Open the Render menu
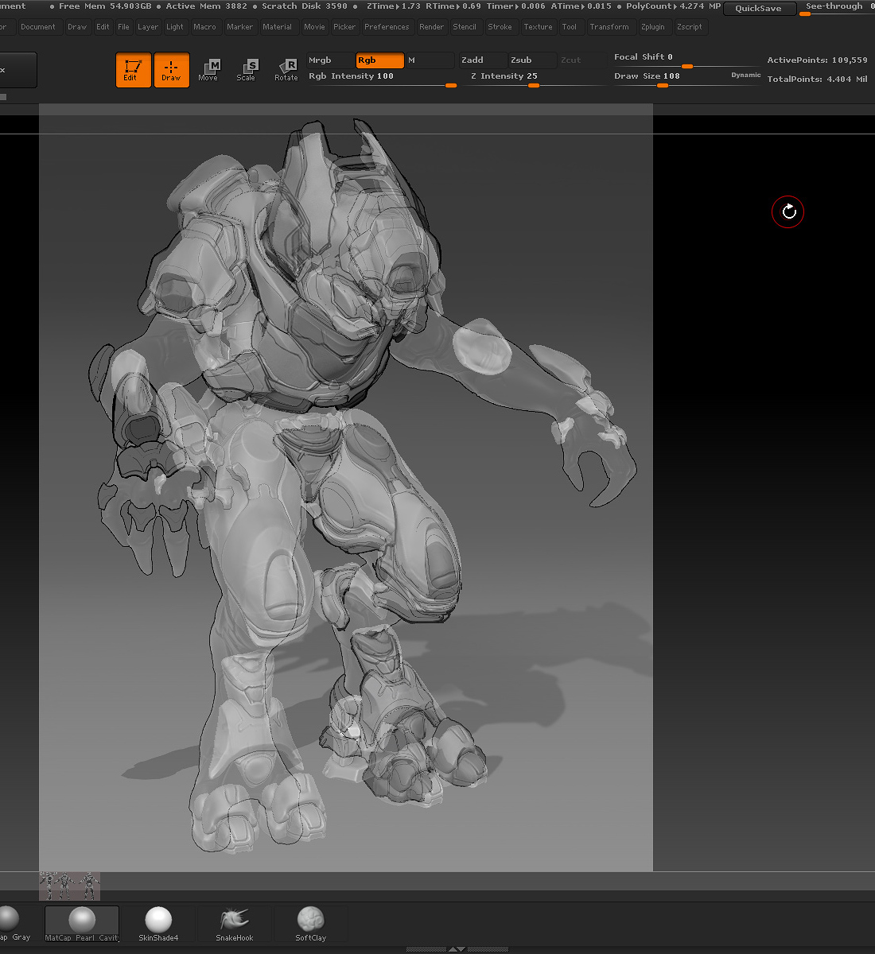The height and width of the screenshot is (954, 875). [432, 27]
